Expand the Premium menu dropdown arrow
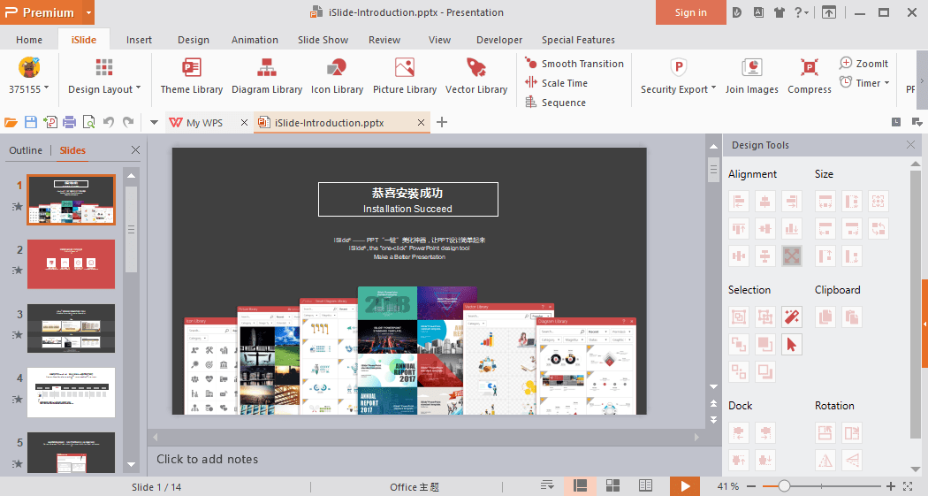This screenshot has height=496, width=928. [88, 12]
